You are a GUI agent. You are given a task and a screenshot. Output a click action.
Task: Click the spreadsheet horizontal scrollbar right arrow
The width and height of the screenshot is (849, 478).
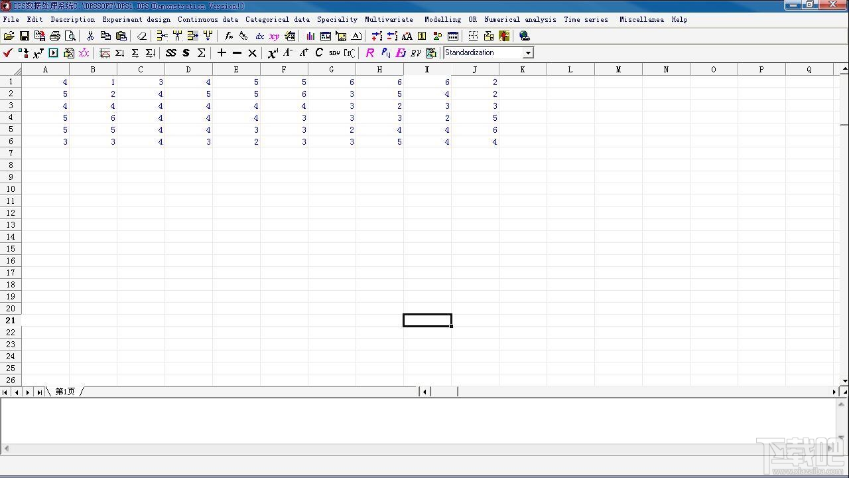(834, 392)
